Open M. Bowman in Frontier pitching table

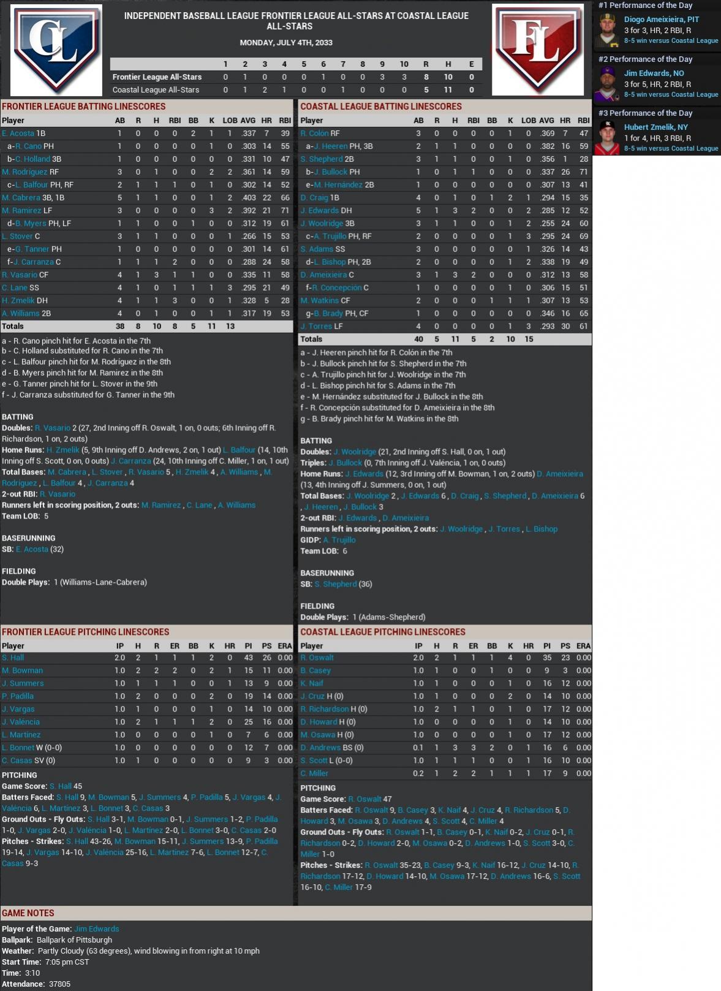click(22, 670)
